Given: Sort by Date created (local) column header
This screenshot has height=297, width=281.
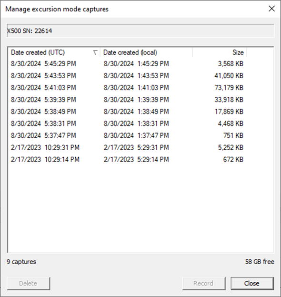Looking at the screenshot, I should click(x=146, y=52).
